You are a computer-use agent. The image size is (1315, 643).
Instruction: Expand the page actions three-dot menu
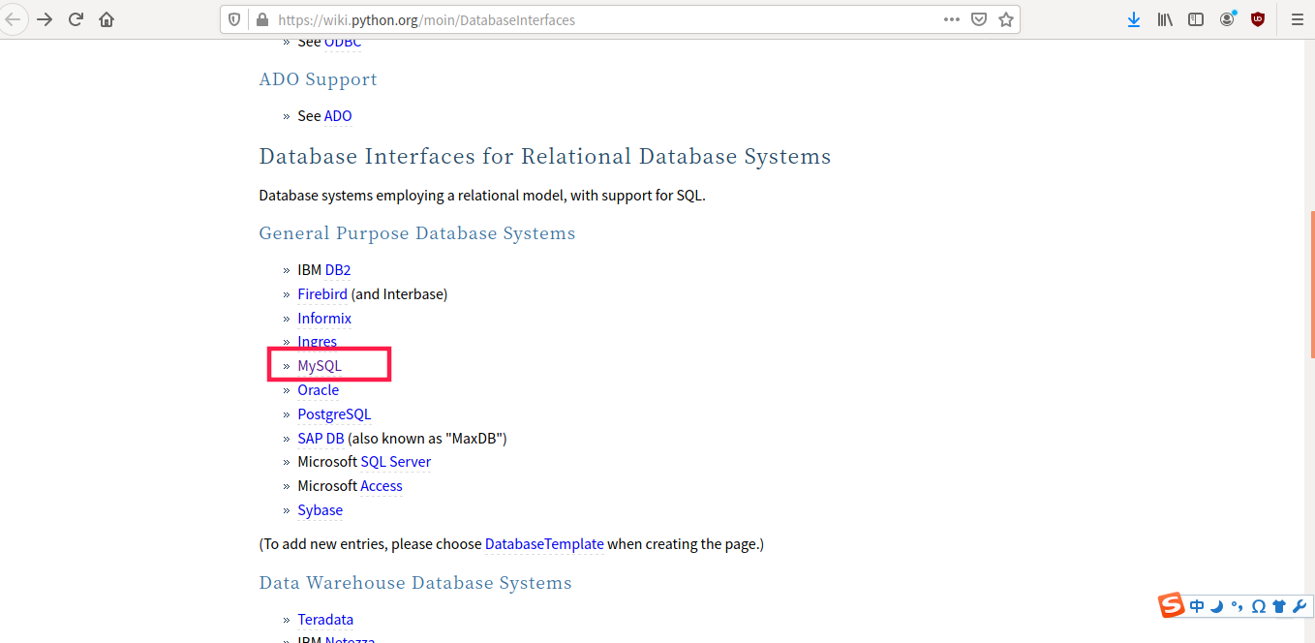[x=952, y=19]
